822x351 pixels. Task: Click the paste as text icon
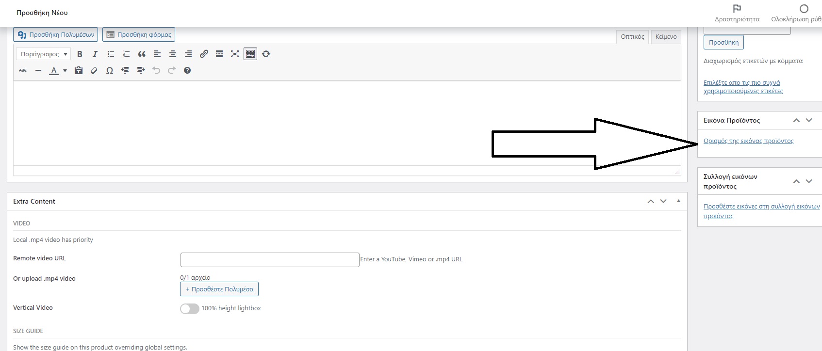[x=79, y=70]
